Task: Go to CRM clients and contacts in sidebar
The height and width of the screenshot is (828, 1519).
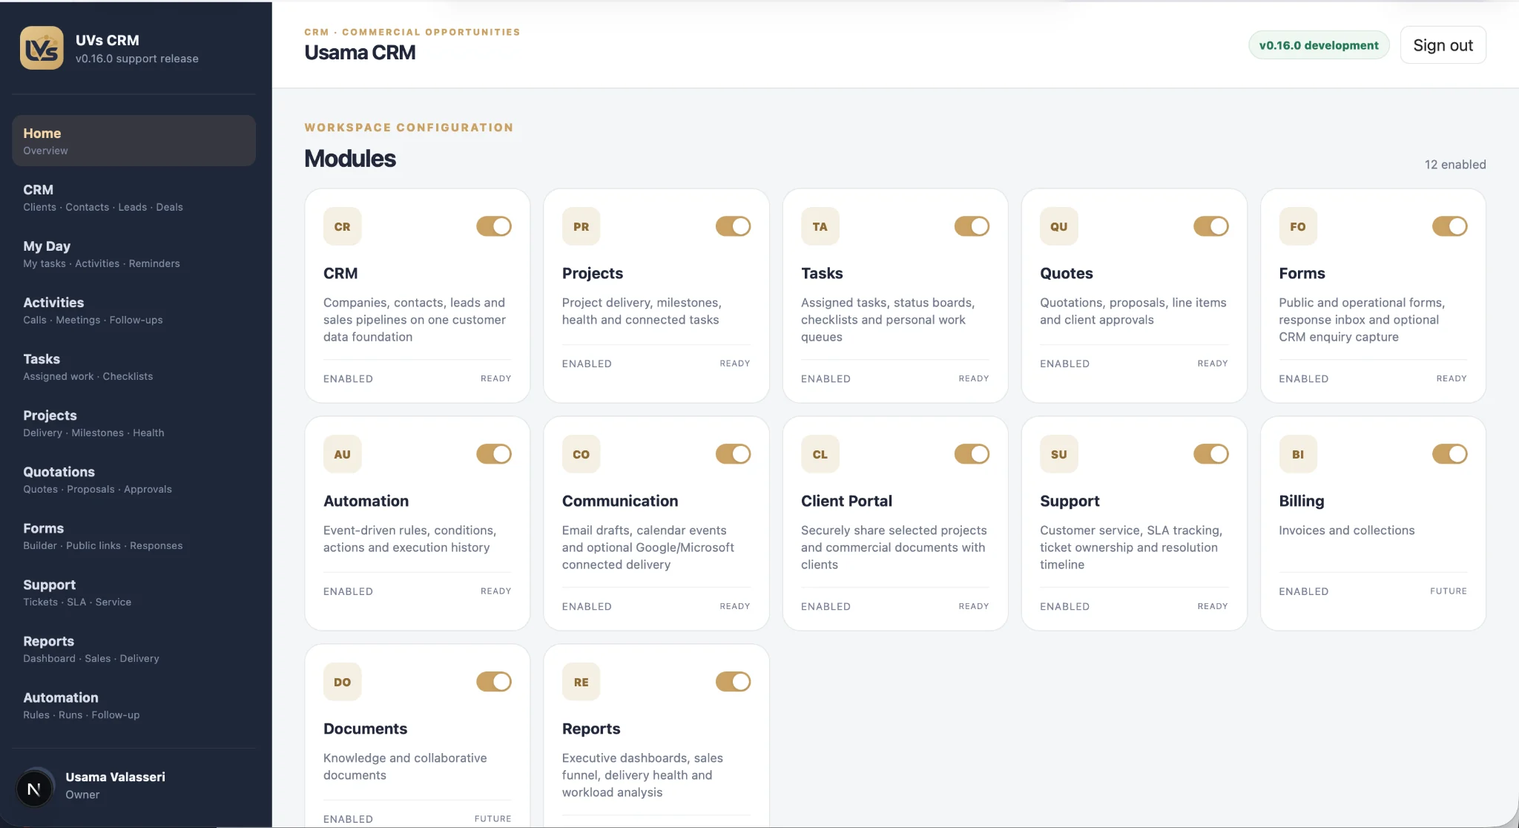Action: point(134,197)
